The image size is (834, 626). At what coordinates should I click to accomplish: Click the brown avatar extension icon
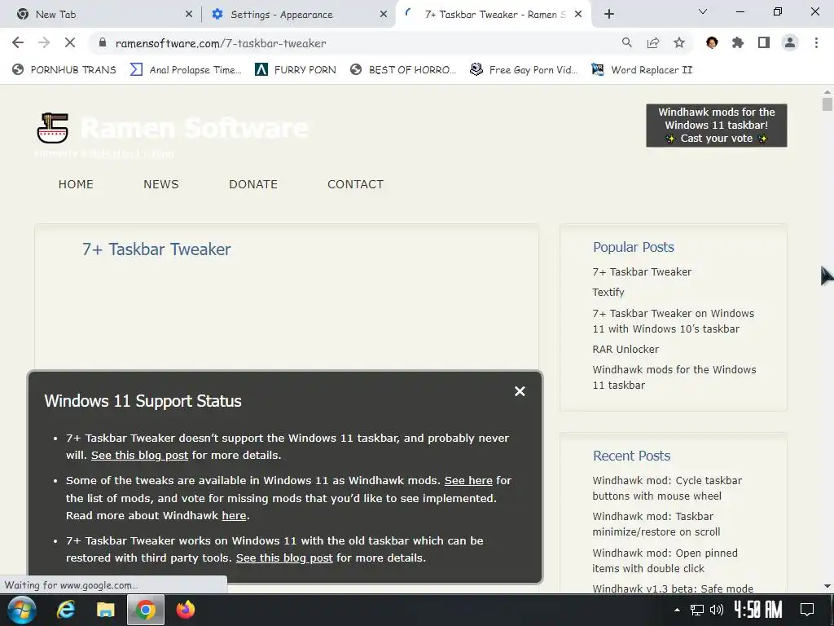pyautogui.click(x=712, y=42)
